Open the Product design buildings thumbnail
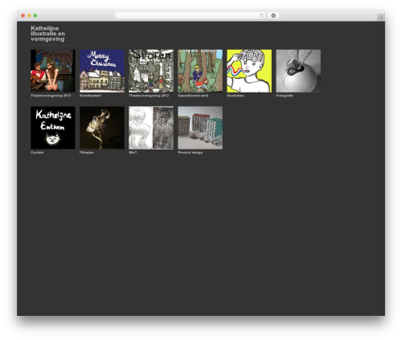The height and width of the screenshot is (340, 402). (x=200, y=128)
